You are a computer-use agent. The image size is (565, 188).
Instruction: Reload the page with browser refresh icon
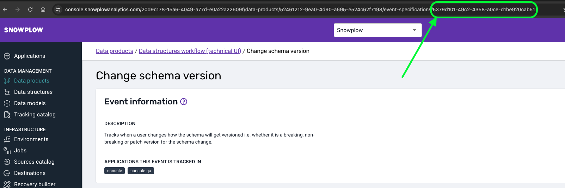[30, 10]
